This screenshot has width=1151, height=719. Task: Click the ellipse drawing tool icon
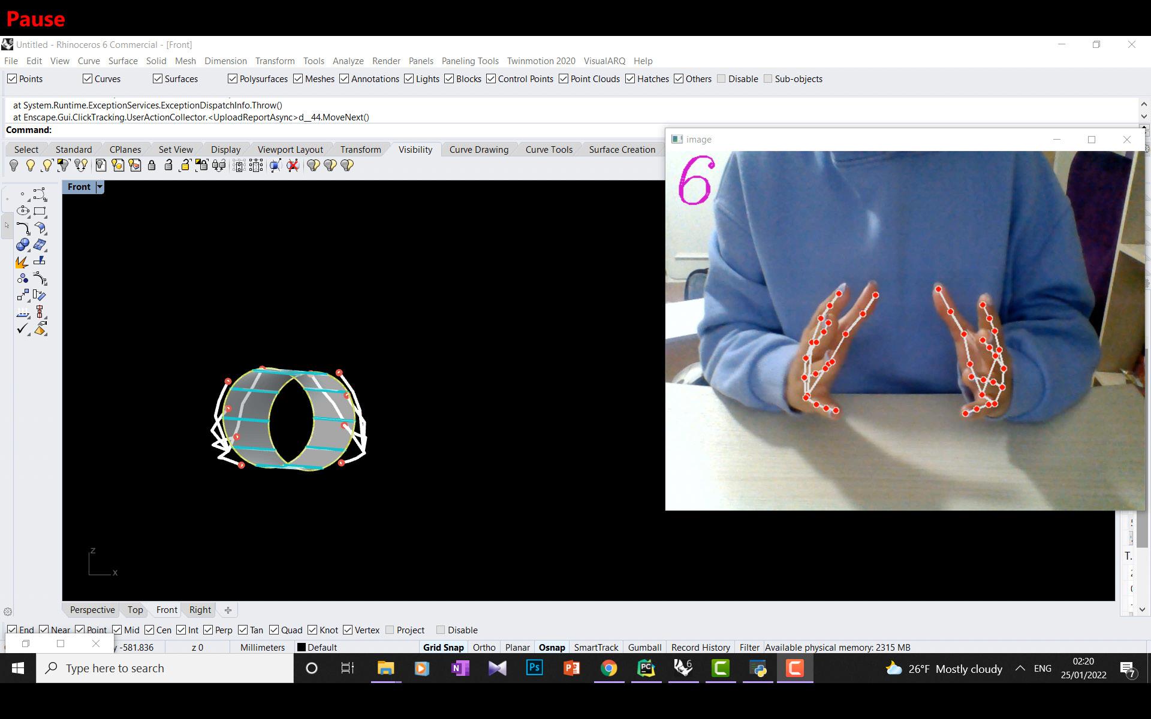(x=23, y=211)
